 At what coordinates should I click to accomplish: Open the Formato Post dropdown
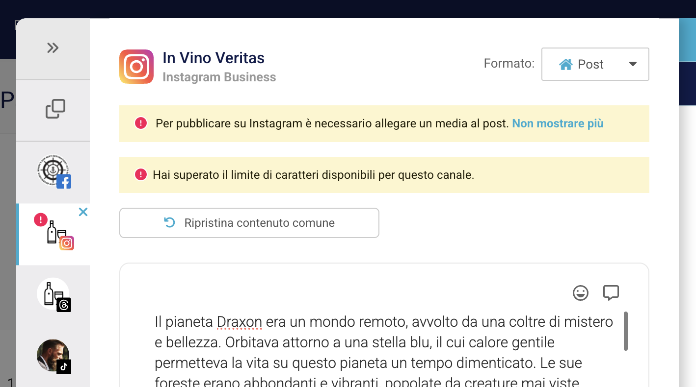tap(595, 64)
